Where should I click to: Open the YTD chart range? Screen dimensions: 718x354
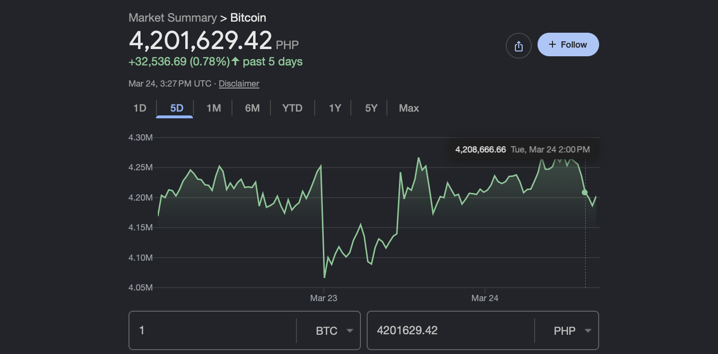tap(292, 108)
